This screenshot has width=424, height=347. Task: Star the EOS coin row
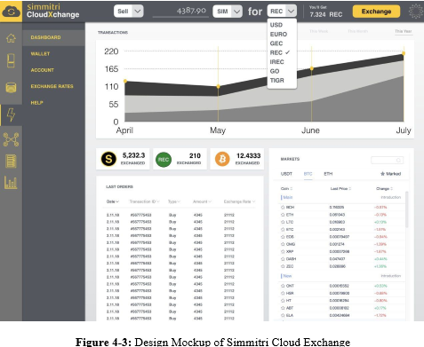(283, 237)
